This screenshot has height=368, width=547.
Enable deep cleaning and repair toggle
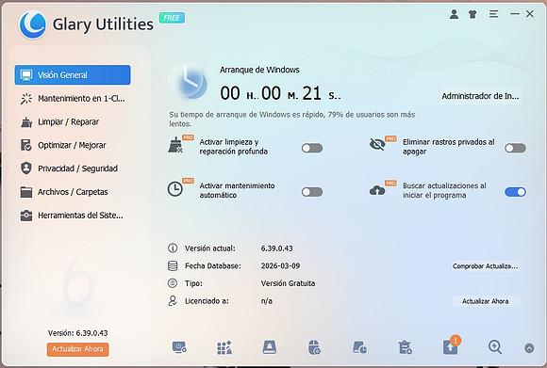click(312, 148)
